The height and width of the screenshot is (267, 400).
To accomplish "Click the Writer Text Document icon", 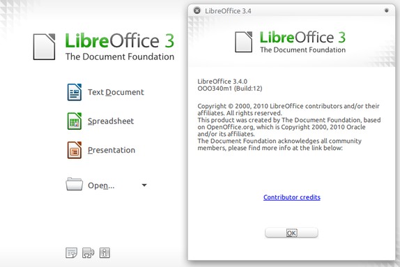I will [x=75, y=92].
